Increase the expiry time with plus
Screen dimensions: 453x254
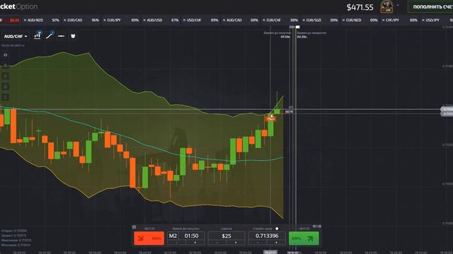(195, 243)
